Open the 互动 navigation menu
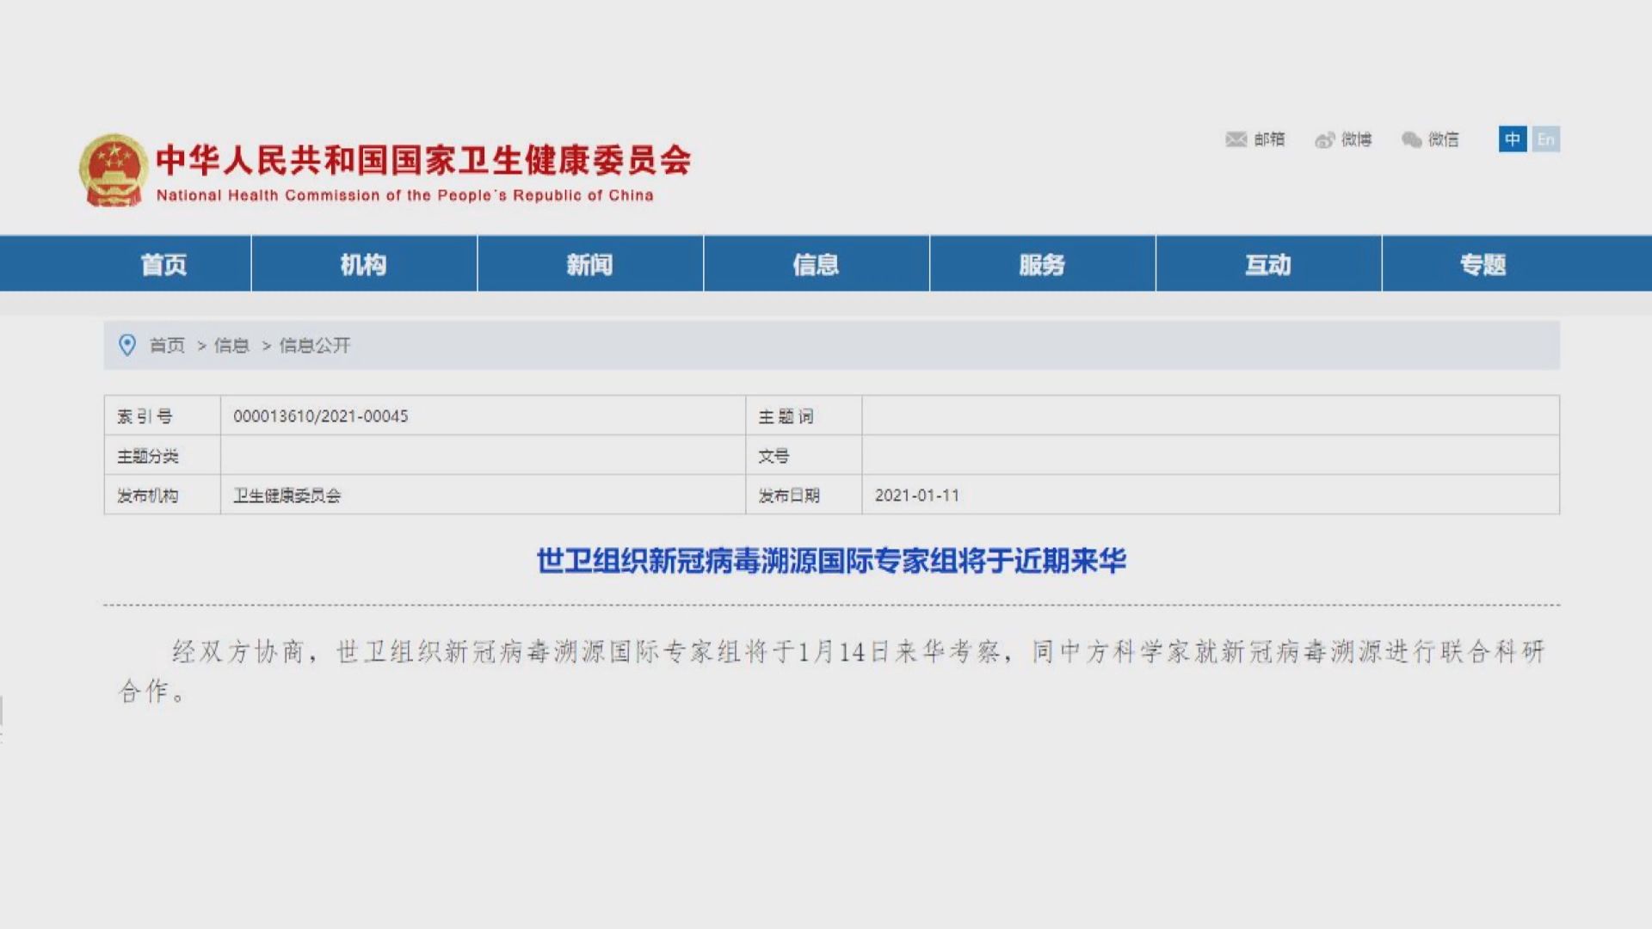 point(1269,265)
